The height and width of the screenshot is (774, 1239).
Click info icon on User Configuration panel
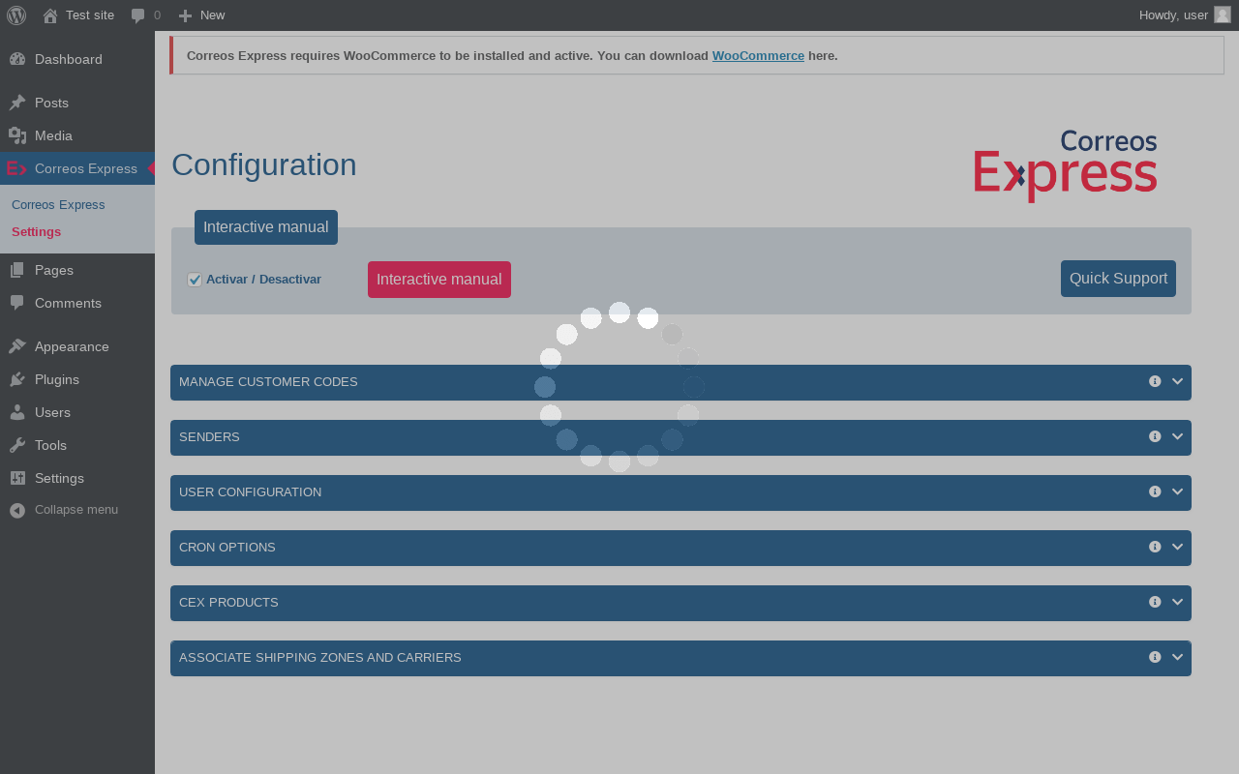point(1155,491)
